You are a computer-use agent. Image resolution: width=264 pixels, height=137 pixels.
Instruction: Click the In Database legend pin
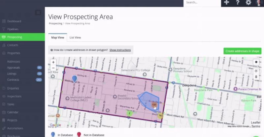click(x=53, y=135)
